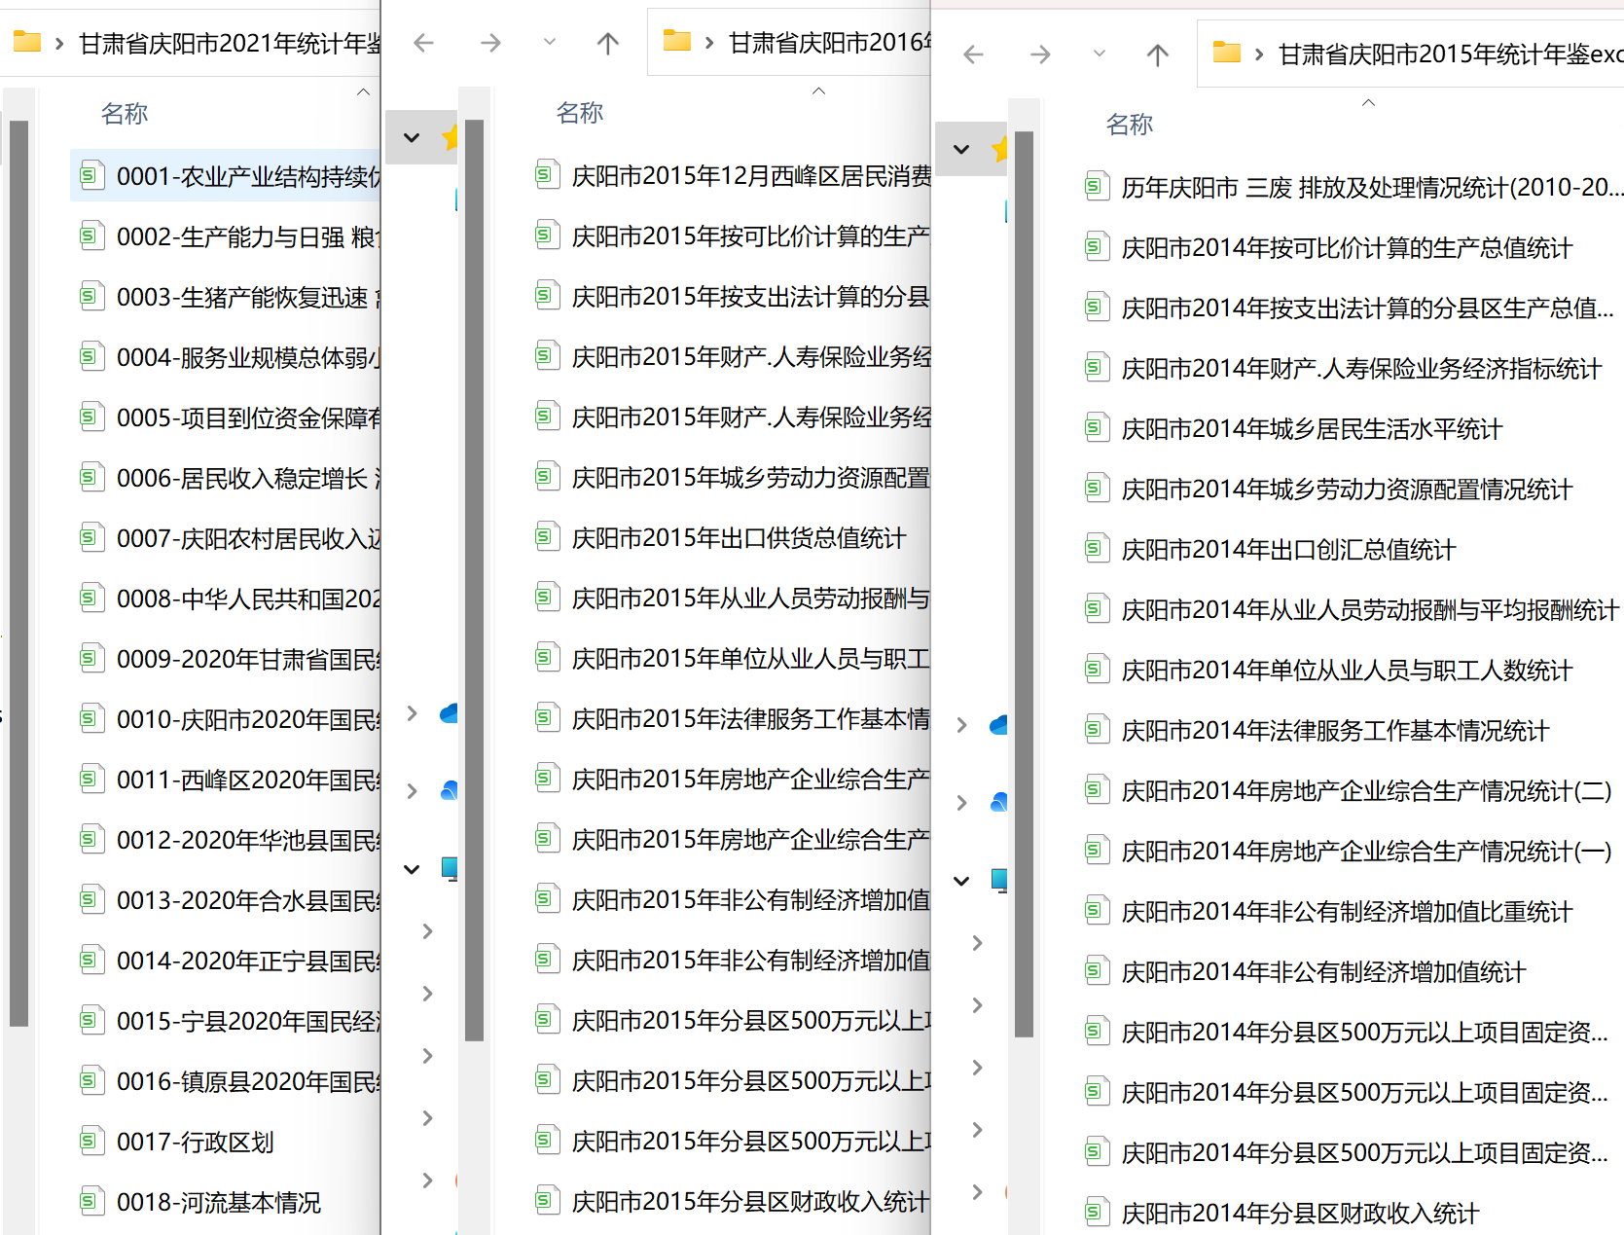Click nav pane scrollbar thumb in 2016 window

click(475, 580)
